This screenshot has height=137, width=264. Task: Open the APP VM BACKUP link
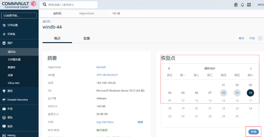[107, 75]
